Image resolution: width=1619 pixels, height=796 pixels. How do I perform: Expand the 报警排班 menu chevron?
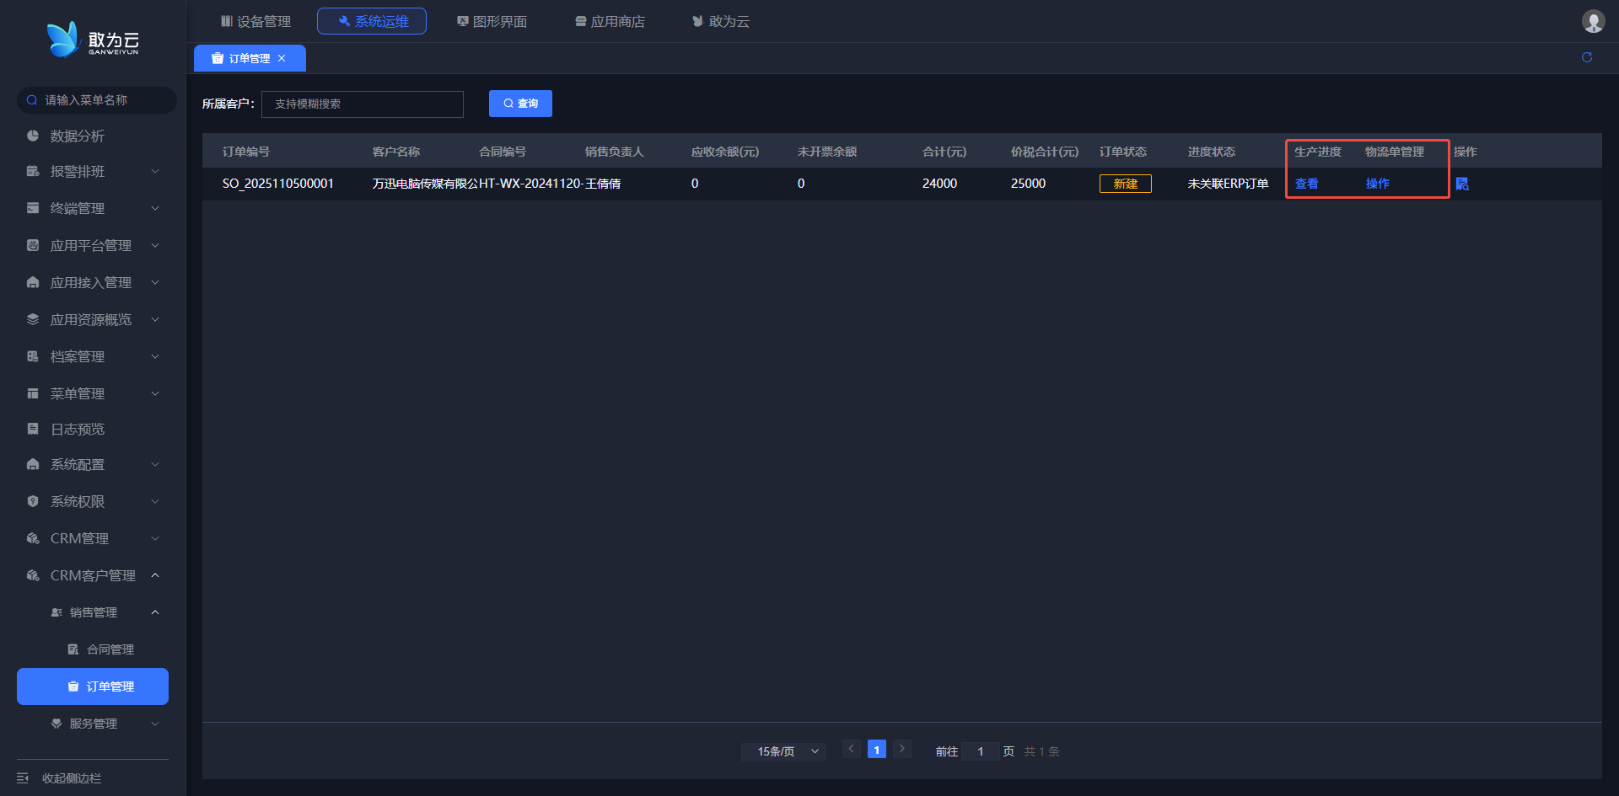(x=155, y=171)
